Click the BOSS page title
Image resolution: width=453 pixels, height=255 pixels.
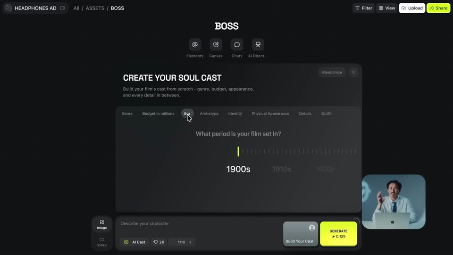click(x=227, y=26)
